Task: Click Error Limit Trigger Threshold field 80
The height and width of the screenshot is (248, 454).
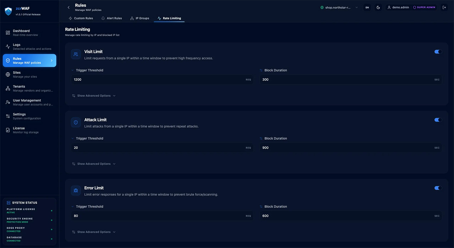Action: pyautogui.click(x=162, y=216)
